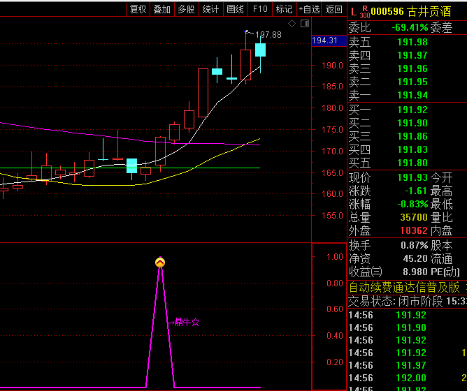Image resolution: width=467 pixels, height=391 pixels.
Task: Click the orange signal marker on indicator peak
Action: pos(160,263)
